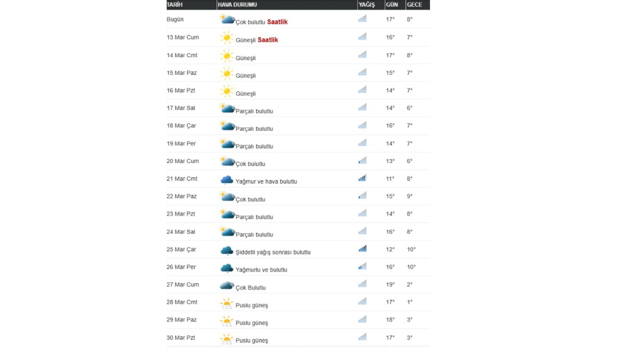
Task: Click the HAVA DURUMU column header
Action: [x=237, y=5]
